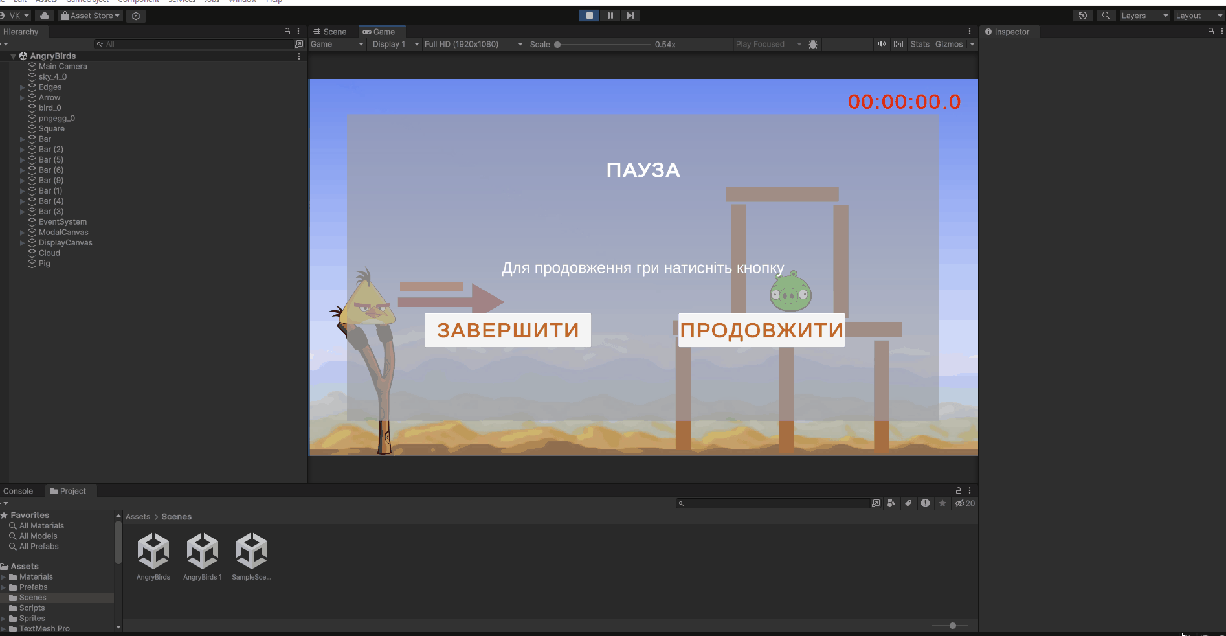Pause the running game
This screenshot has width=1226, height=636.
(x=610, y=16)
